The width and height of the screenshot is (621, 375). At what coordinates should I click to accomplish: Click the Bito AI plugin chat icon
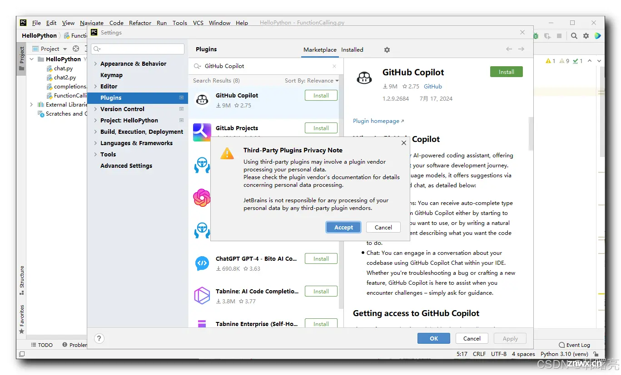pos(202,263)
